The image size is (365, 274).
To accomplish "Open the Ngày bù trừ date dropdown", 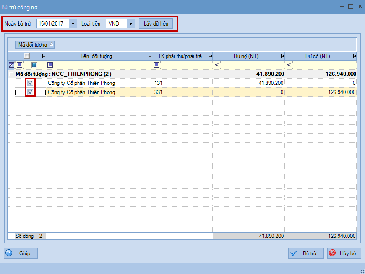I will 73,23.
